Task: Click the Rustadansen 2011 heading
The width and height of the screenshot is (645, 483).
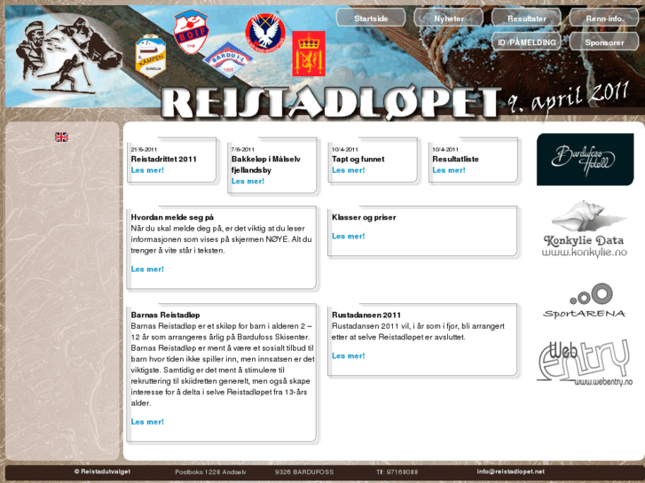Action: point(366,316)
